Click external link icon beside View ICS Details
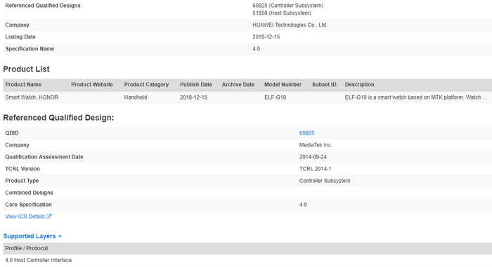Image resolution: width=492 pixels, height=267 pixels. 48,217
